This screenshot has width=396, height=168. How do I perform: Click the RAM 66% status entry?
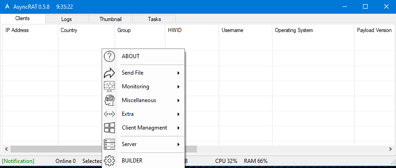pyautogui.click(x=255, y=161)
